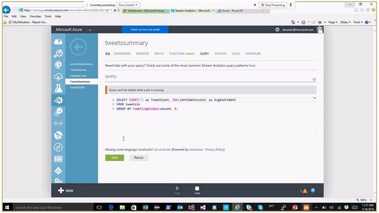Switch to Dashboard - Microsoft Azure browser tab
The width and height of the screenshot is (379, 213).
146,11
